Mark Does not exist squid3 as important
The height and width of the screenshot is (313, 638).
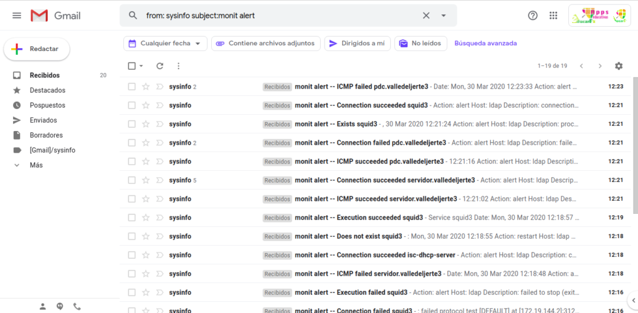tap(159, 236)
